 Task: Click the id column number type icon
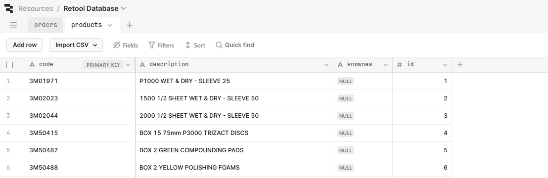click(400, 65)
